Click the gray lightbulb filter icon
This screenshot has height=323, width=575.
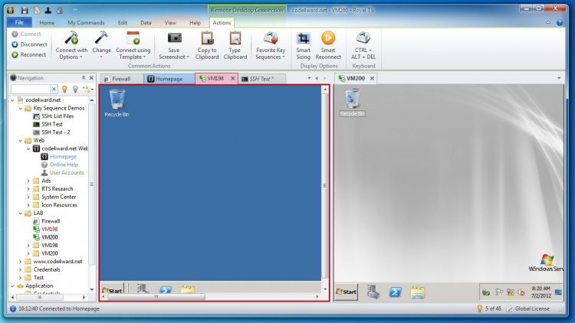[76, 89]
